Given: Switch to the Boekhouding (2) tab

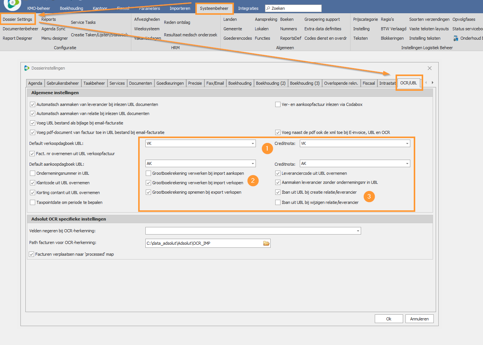Looking at the screenshot, I should [271, 83].
